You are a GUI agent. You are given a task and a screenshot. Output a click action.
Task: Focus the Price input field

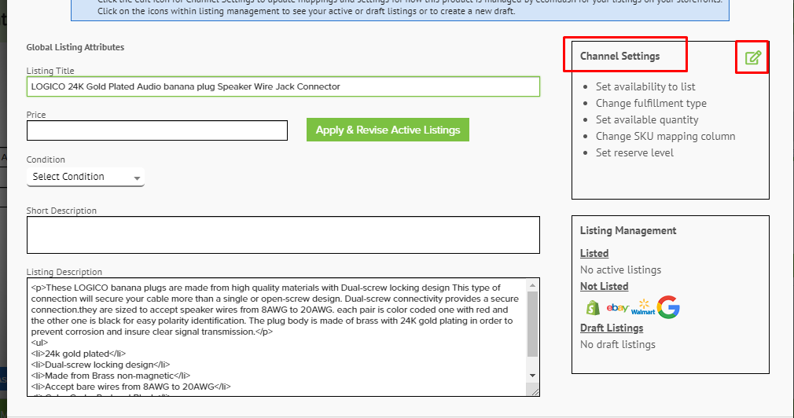(157, 130)
